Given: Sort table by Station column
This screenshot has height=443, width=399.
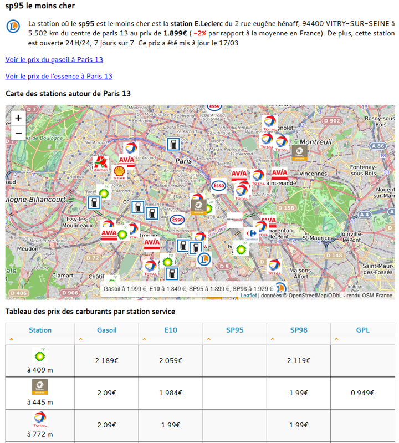Looking at the screenshot, I should (40, 330).
